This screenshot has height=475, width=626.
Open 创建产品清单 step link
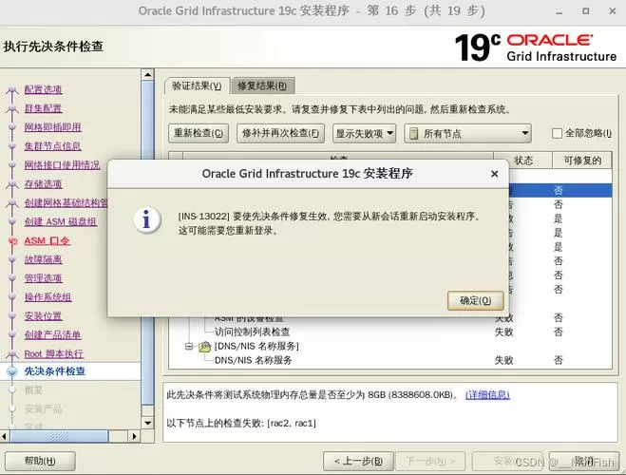click(52, 335)
